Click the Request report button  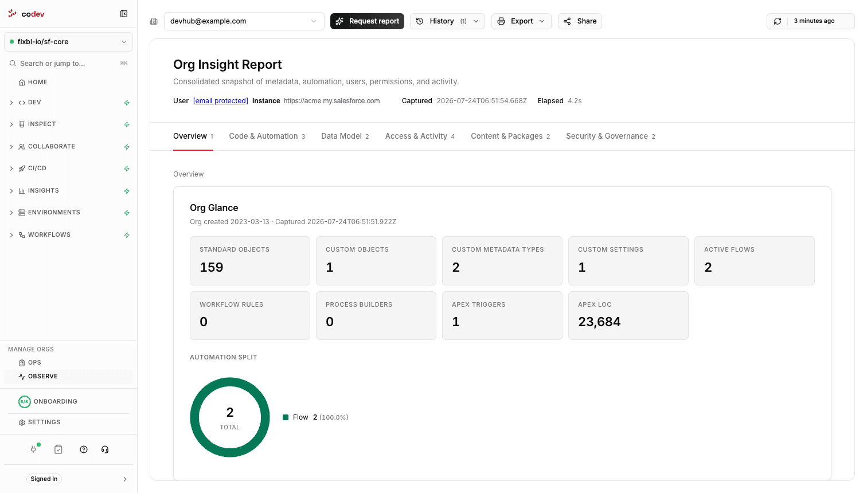(x=367, y=21)
